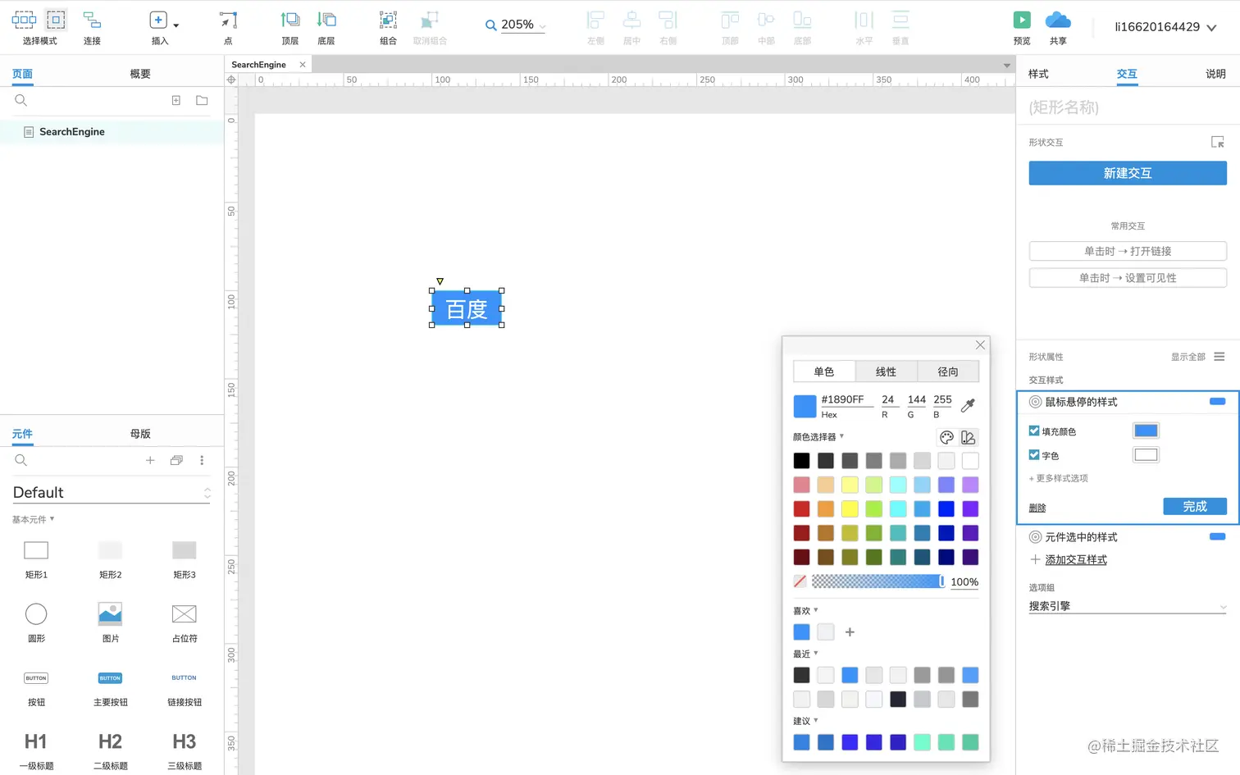Choose the contained selection mode icon
The width and height of the screenshot is (1240, 775).
[x=56, y=20]
